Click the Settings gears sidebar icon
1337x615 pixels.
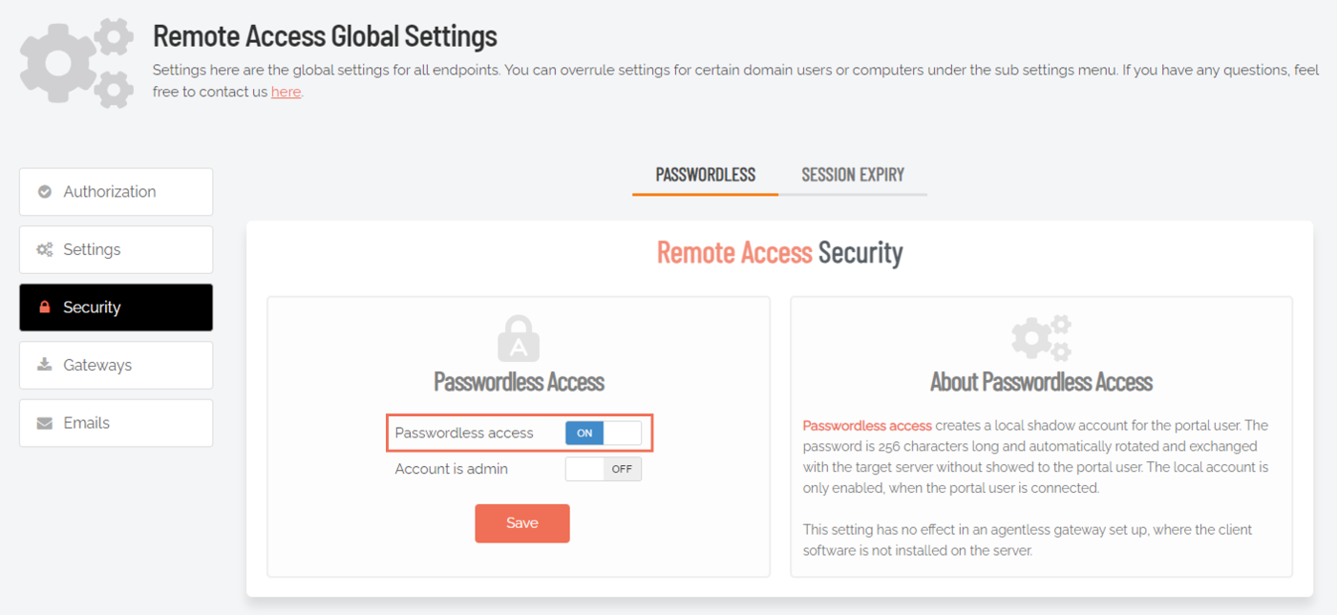click(45, 250)
